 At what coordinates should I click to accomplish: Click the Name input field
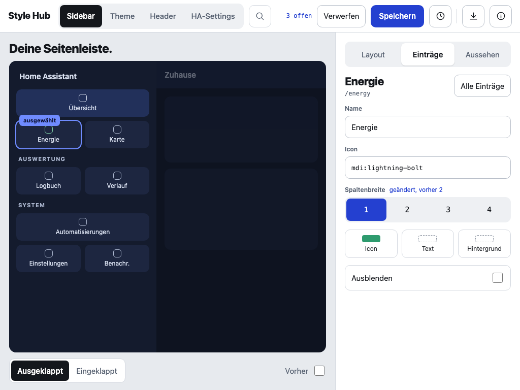428,127
